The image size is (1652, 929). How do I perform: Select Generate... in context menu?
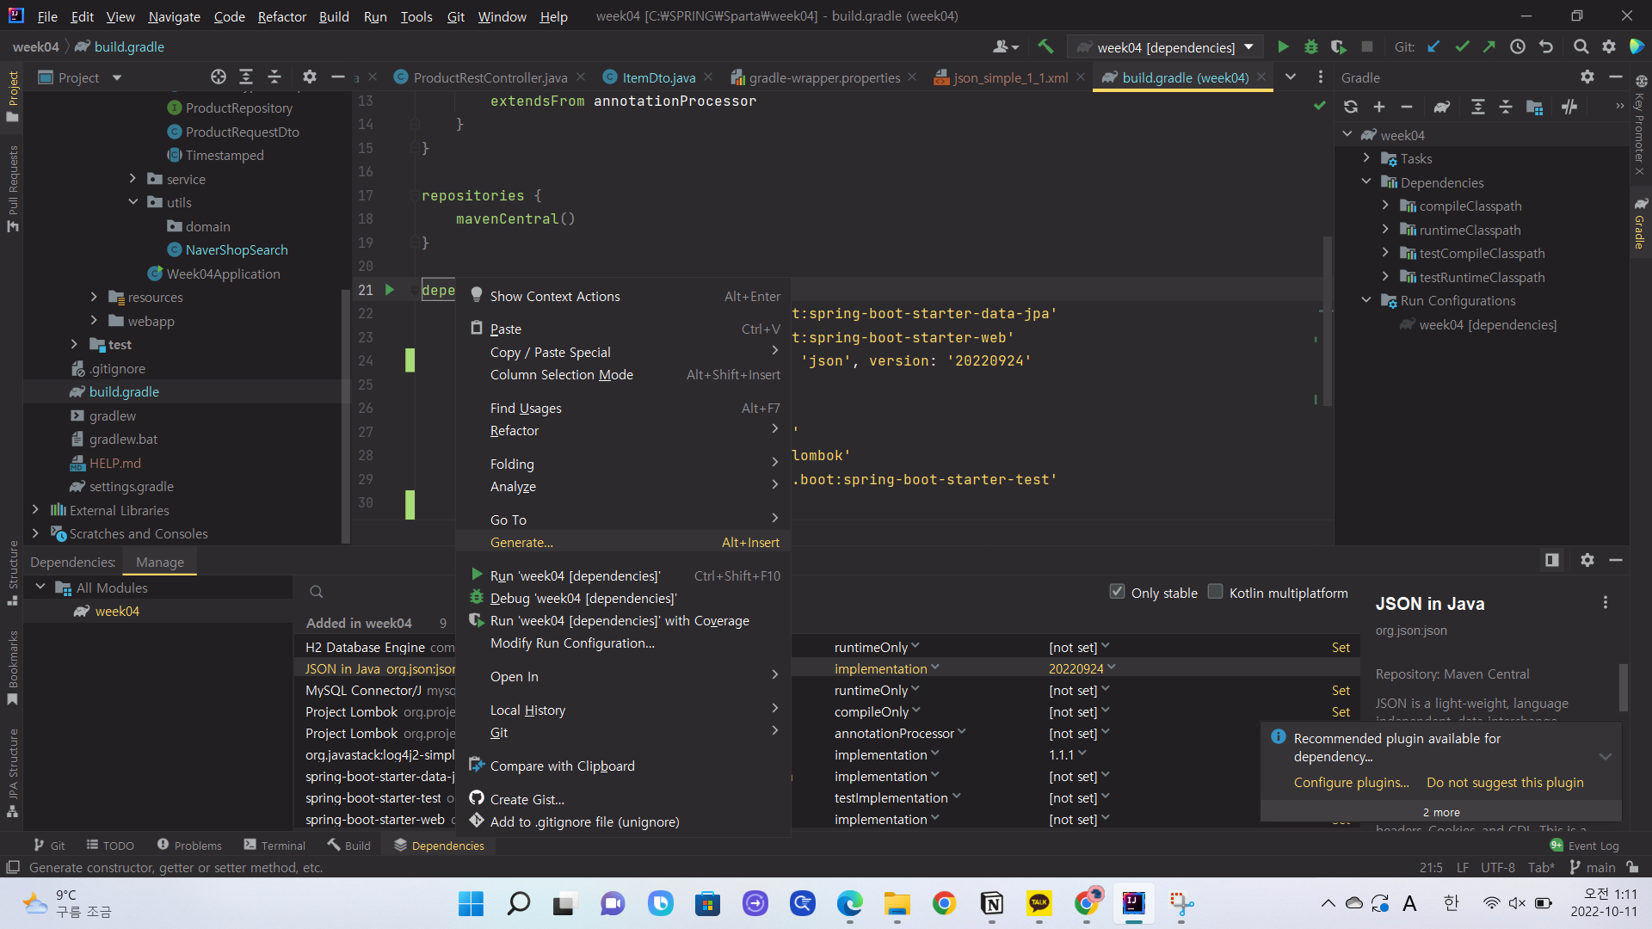point(521,543)
